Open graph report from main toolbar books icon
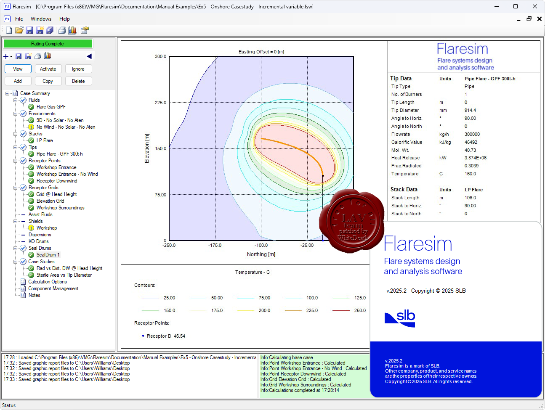The width and height of the screenshot is (545, 410). tap(72, 30)
